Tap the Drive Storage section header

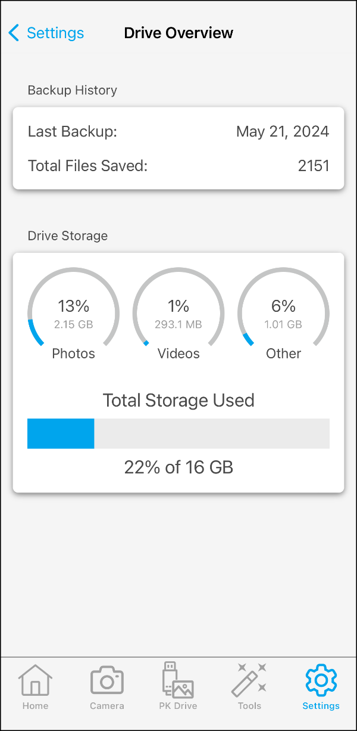(67, 236)
